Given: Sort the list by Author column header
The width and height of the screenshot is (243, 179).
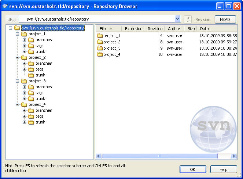Looking at the screenshot, I should 174,29.
